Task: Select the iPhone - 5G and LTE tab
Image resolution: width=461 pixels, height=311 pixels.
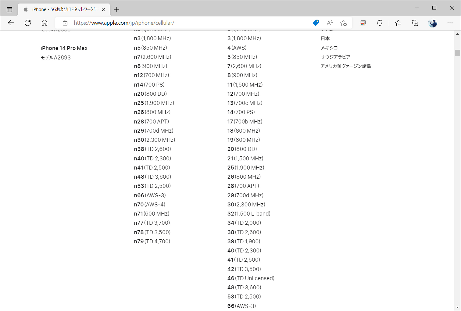Action: coord(64,9)
